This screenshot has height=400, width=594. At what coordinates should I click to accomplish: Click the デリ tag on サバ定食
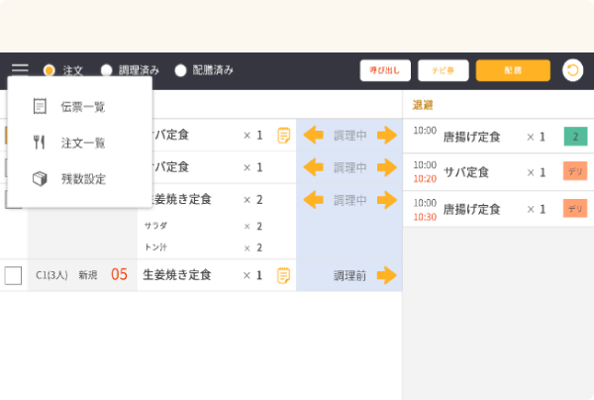(x=574, y=172)
